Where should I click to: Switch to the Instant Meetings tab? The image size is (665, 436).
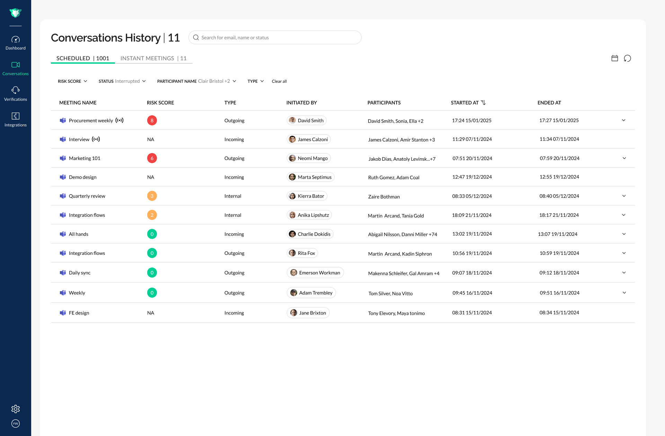click(153, 58)
